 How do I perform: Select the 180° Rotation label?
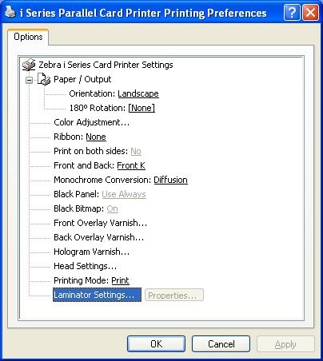point(98,108)
